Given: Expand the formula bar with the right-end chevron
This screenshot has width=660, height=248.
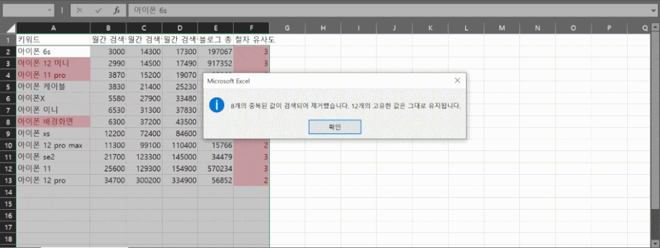Looking at the screenshot, I should tap(652, 10).
